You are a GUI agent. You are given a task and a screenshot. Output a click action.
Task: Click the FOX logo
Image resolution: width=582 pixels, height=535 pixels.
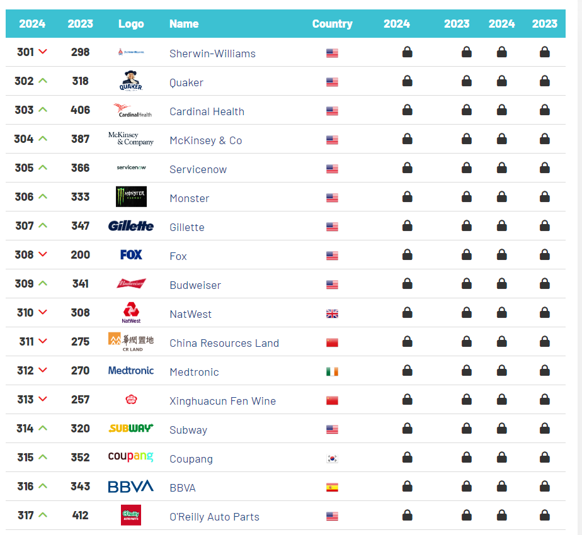coord(131,254)
